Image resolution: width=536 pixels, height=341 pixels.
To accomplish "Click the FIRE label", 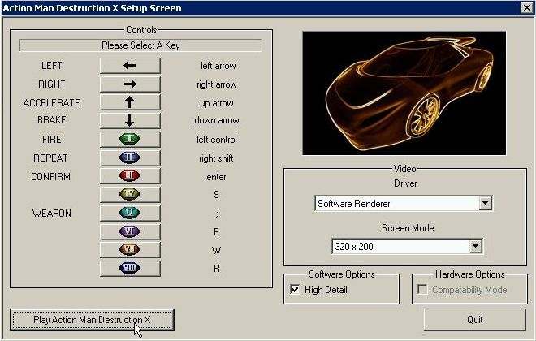I will [52, 140].
